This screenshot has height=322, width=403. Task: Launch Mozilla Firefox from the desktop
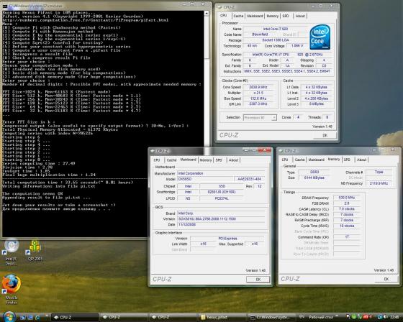[11, 289]
